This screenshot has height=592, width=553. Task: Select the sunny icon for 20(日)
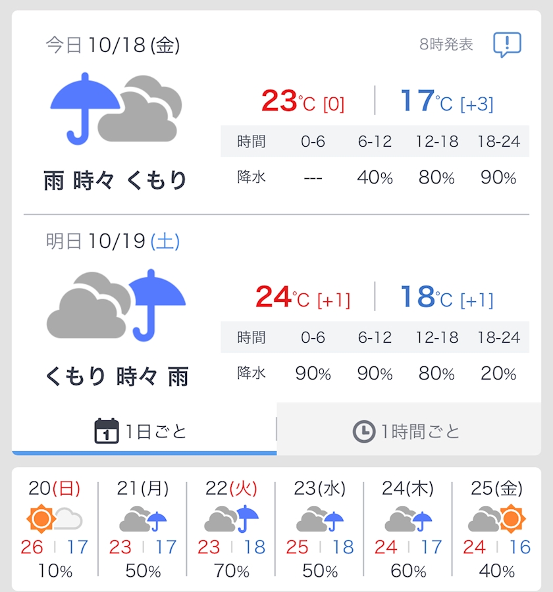tap(55, 519)
